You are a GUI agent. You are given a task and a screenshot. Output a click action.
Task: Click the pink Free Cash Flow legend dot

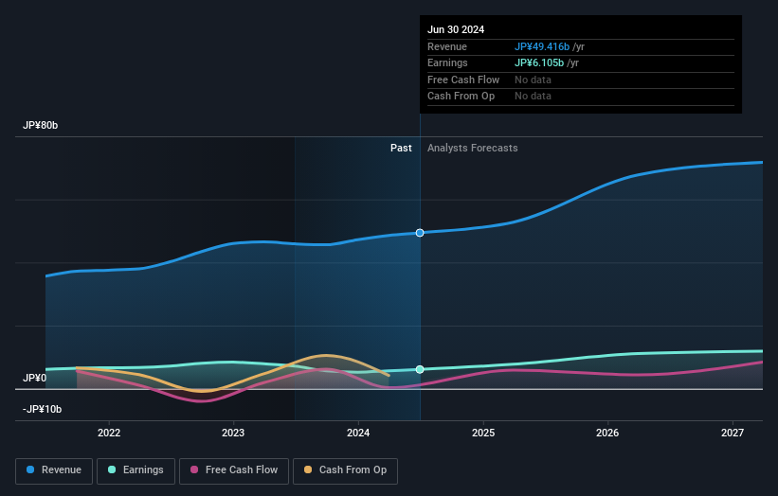click(x=194, y=469)
